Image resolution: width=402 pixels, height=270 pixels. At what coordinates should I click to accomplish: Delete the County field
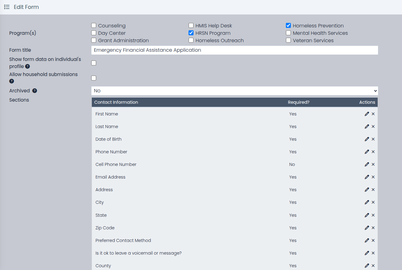coord(373,266)
